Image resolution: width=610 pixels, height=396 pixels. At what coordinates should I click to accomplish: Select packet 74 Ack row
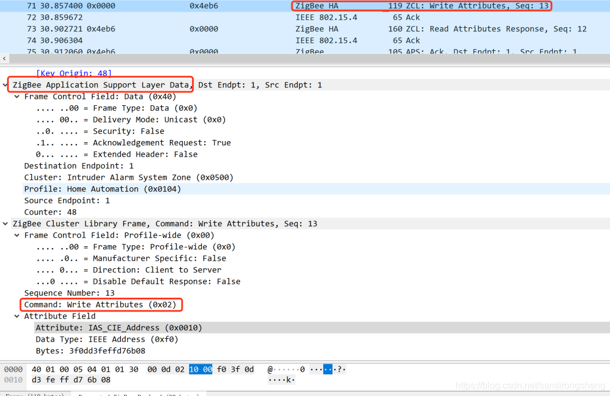(x=173, y=40)
